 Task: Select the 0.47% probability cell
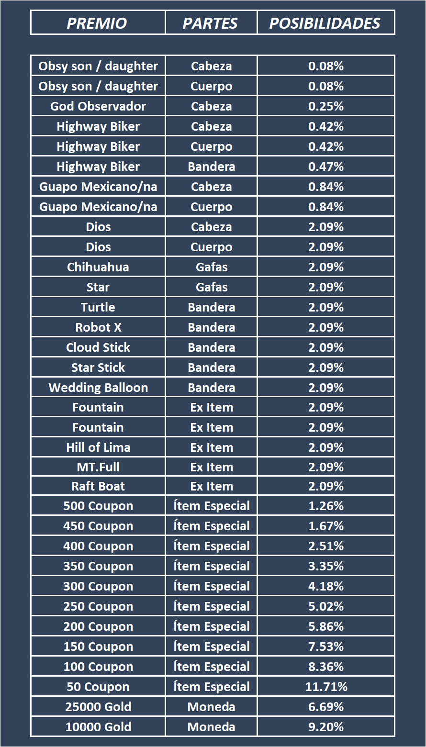point(326,167)
